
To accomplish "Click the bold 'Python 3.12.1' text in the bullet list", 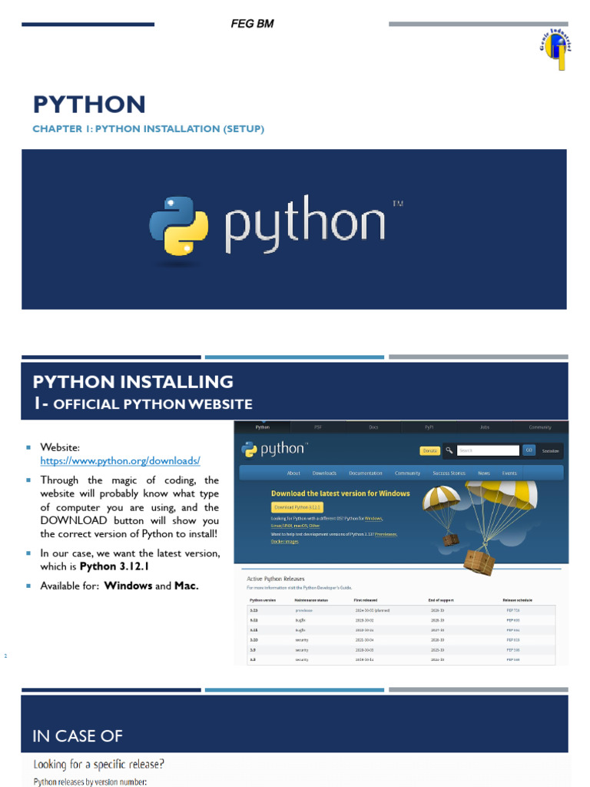I will pyautogui.click(x=114, y=566).
